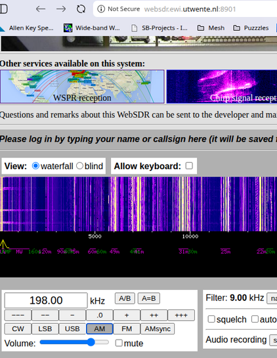Open the Chirp signal reception image
The height and width of the screenshot is (358, 277).
222,87
